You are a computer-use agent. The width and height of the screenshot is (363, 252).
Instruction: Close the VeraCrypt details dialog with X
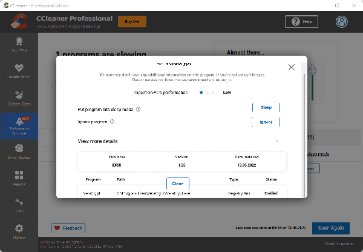pyautogui.click(x=292, y=67)
